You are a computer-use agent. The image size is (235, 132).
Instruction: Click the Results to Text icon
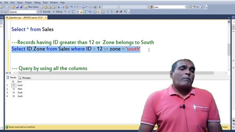point(95,12)
